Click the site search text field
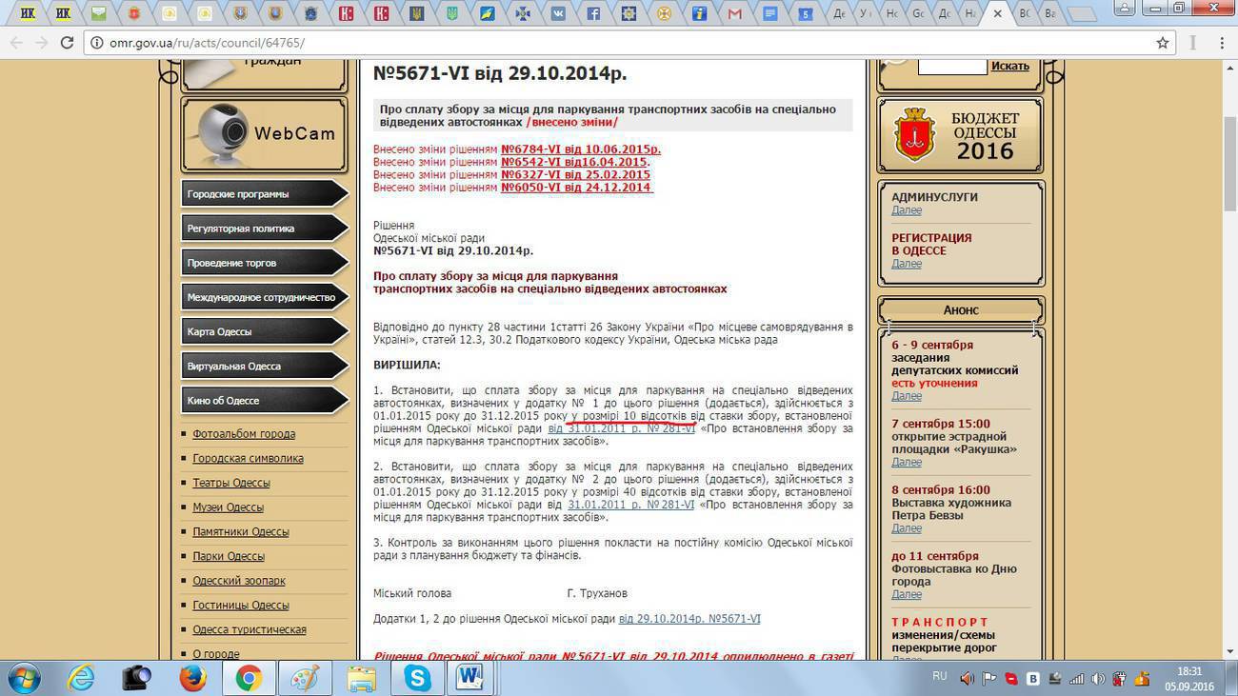Image resolution: width=1238 pixels, height=696 pixels. 951,66
